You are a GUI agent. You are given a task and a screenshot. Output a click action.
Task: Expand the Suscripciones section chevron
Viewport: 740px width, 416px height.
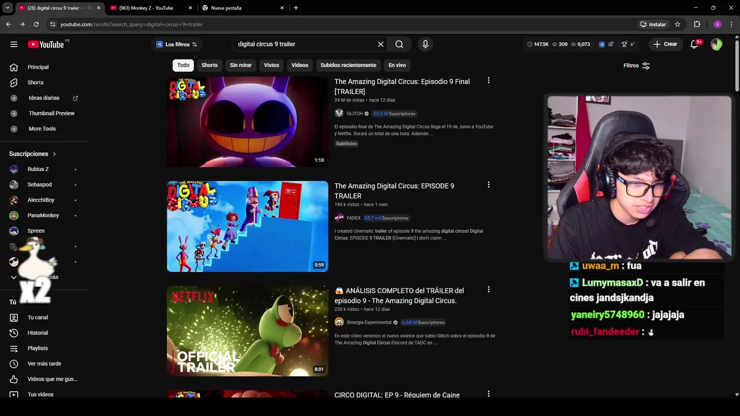(x=54, y=154)
